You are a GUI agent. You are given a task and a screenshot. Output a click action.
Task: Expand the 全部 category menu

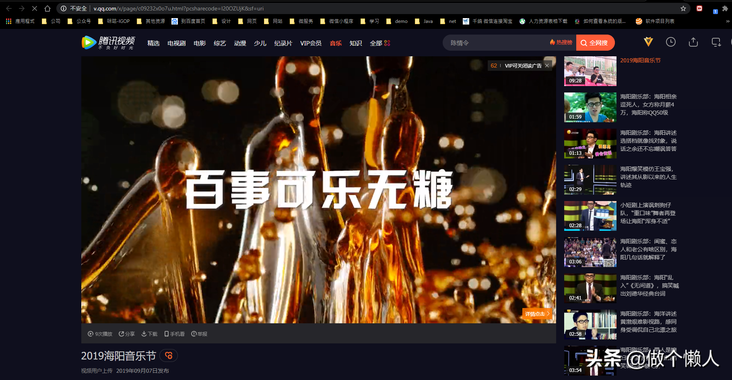point(379,43)
